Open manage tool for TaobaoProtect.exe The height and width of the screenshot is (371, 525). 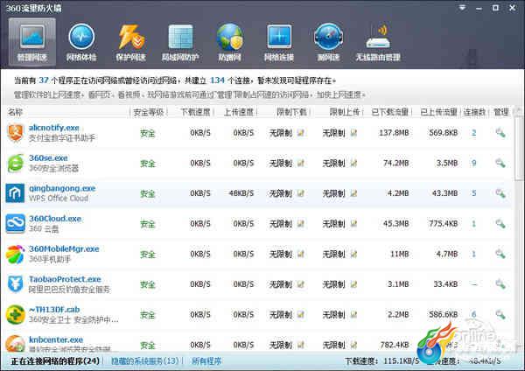500,284
